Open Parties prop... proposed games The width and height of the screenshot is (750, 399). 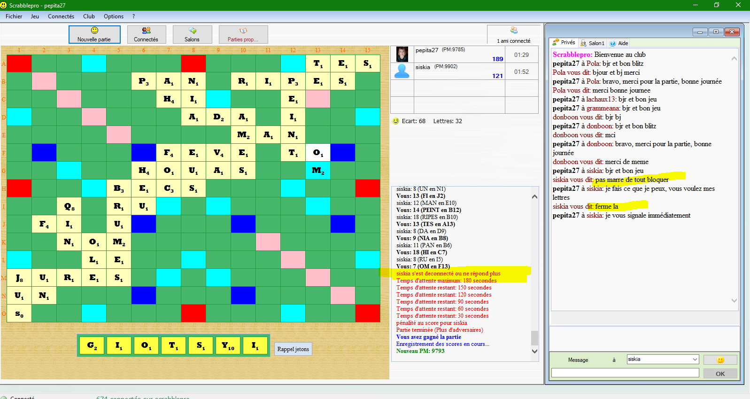[243, 34]
